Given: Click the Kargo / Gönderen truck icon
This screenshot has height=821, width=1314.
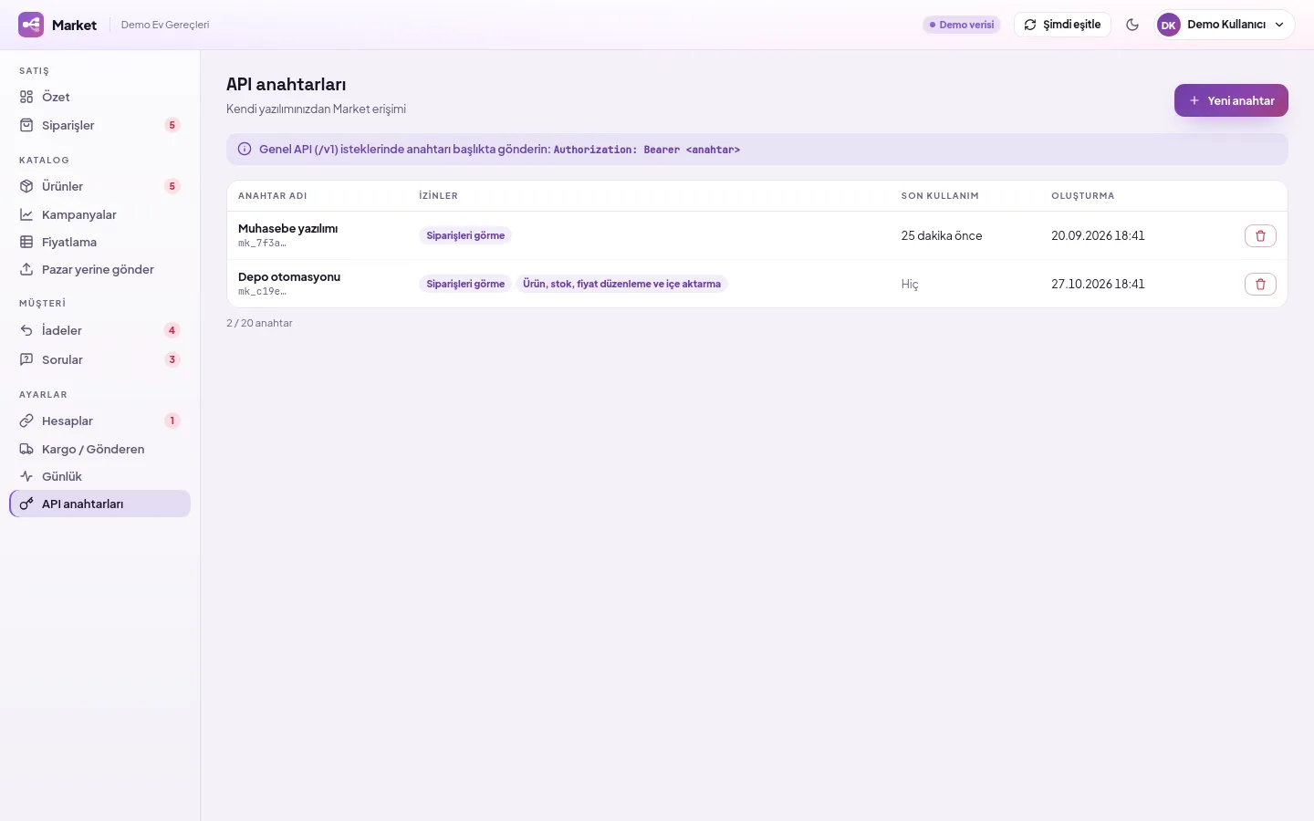Looking at the screenshot, I should tap(26, 449).
